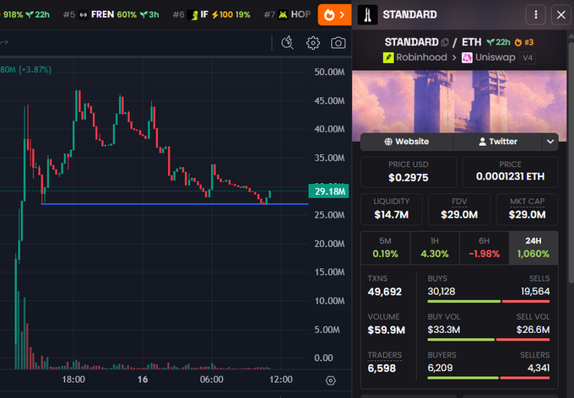Screen dimensions: 574x398
Task: Click the redo arrow in chart toolbar
Action: coord(4,43)
